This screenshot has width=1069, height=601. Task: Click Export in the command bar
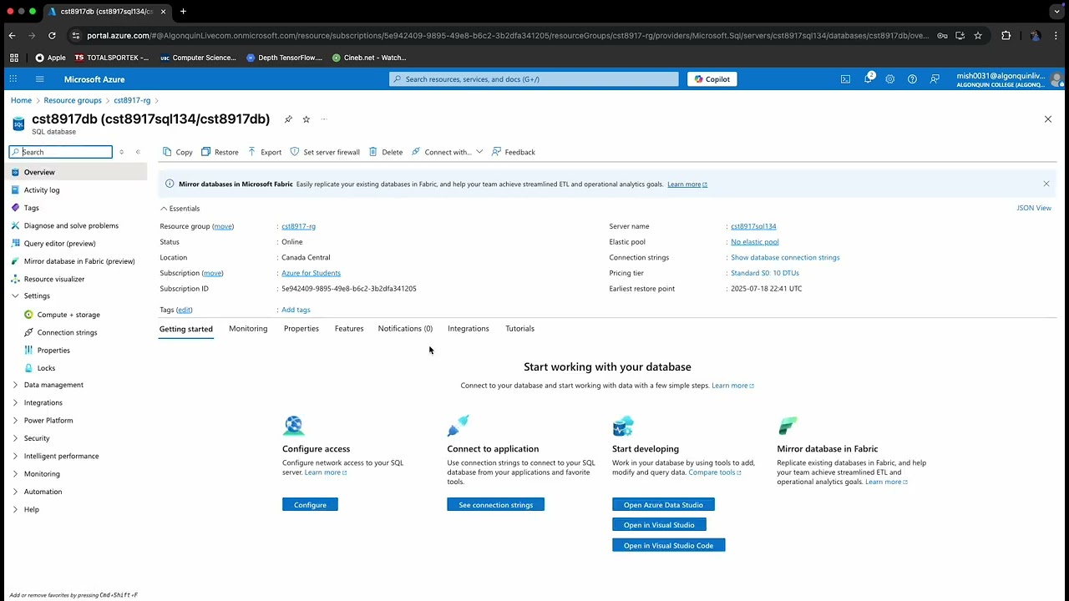pyautogui.click(x=265, y=152)
